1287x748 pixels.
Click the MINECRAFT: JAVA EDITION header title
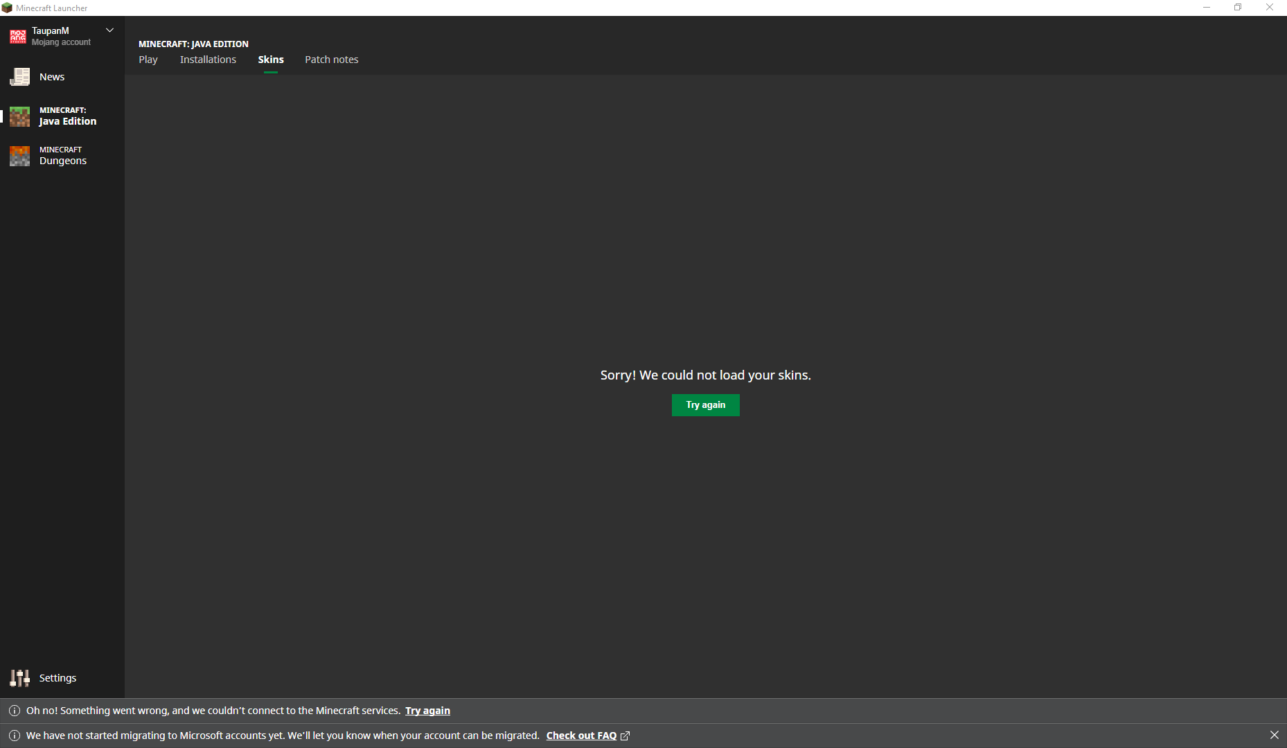pos(193,44)
